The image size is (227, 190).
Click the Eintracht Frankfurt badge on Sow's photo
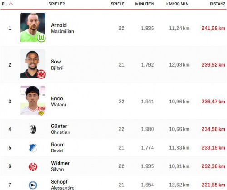click(41, 74)
